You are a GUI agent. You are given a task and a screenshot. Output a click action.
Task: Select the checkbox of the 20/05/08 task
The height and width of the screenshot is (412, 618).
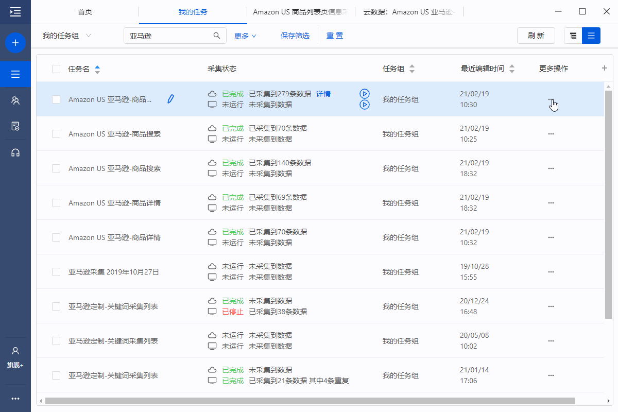pos(56,341)
